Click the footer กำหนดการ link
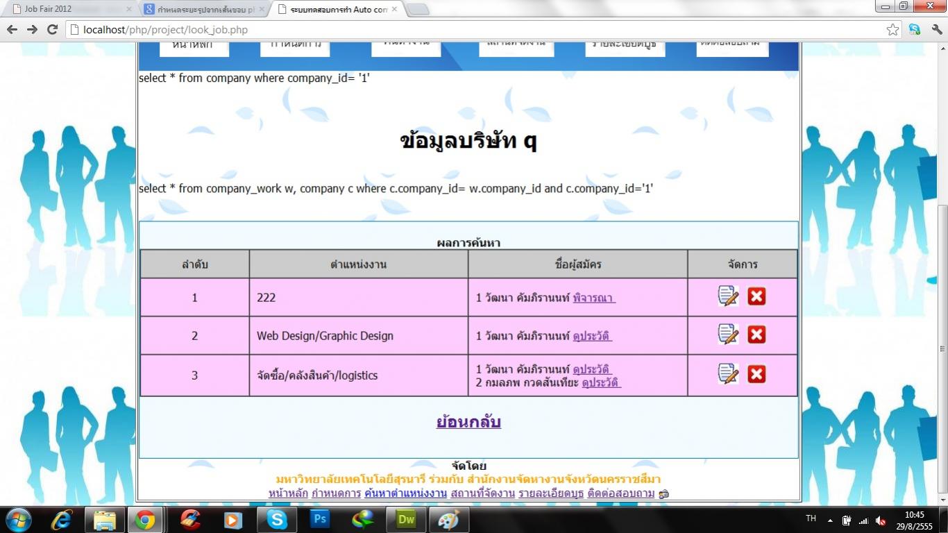The width and height of the screenshot is (948, 533). [x=336, y=493]
